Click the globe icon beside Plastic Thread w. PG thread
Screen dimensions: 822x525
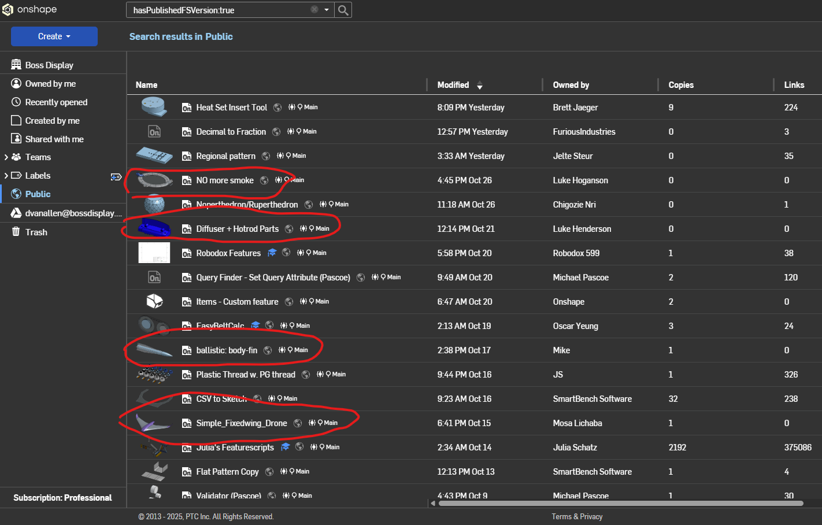(x=306, y=375)
